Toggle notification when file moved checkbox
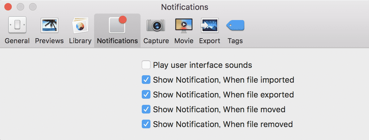This screenshot has width=369, height=140. (x=146, y=109)
